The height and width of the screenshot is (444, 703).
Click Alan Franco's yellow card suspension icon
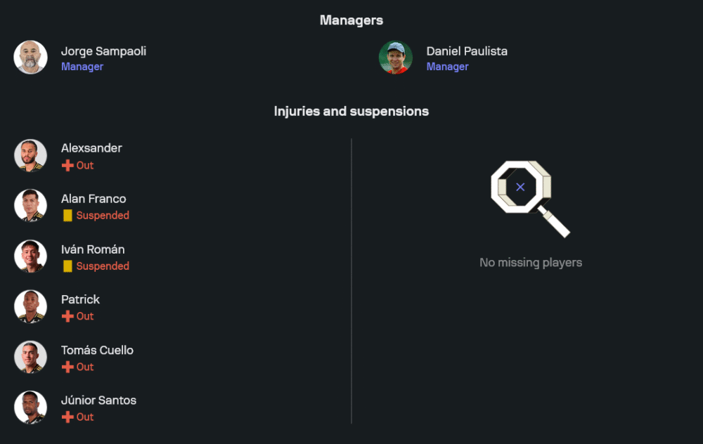(x=67, y=216)
